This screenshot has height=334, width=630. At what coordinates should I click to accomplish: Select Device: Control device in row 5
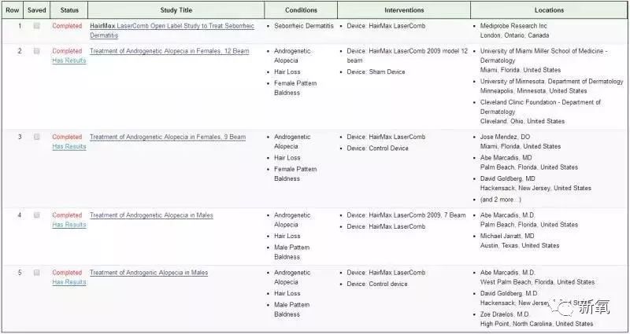pyautogui.click(x=377, y=284)
